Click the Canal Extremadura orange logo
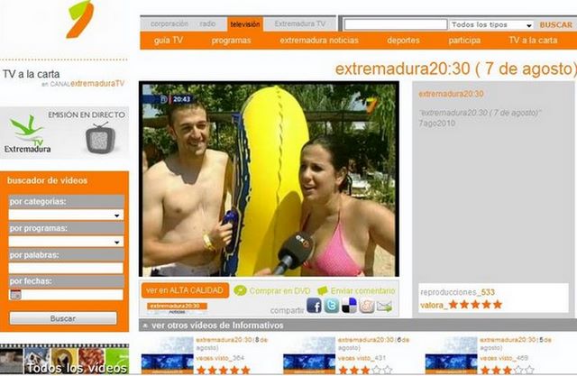 tap(79, 19)
